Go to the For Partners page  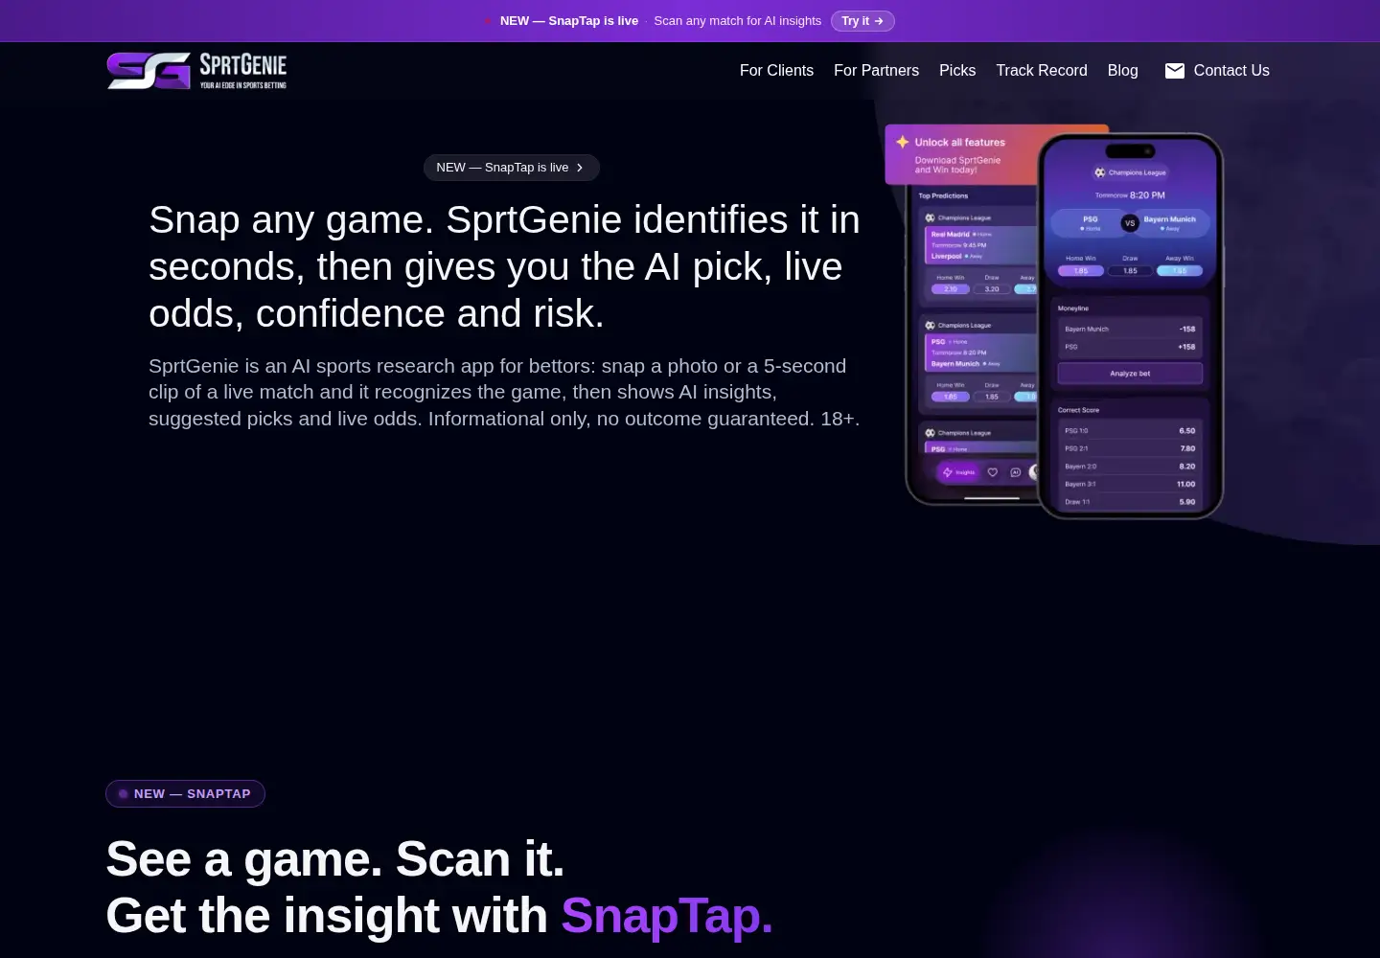pos(876,71)
